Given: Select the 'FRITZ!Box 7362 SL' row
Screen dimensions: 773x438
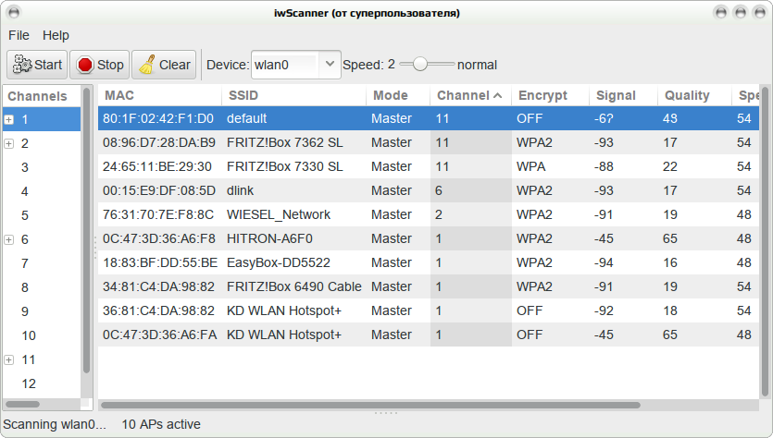Looking at the screenshot, I should point(428,142).
